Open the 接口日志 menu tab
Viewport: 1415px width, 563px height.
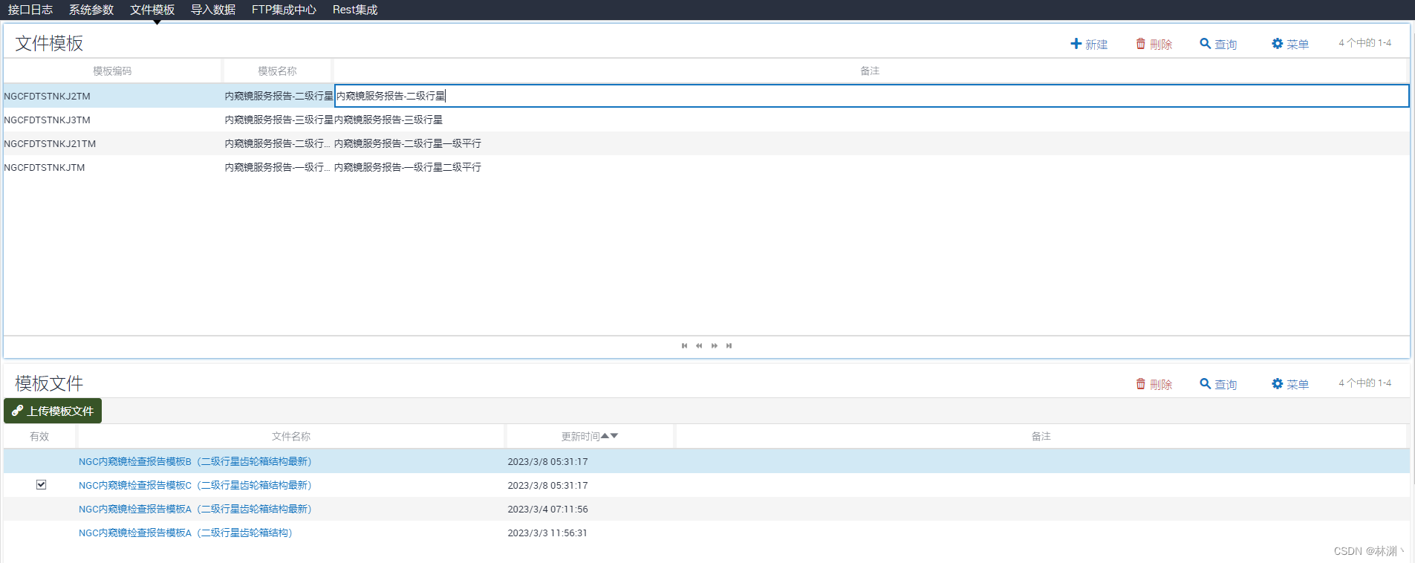coord(30,10)
